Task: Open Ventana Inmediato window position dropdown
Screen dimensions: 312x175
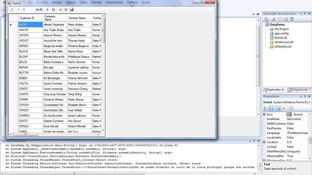Action: pyautogui.click(x=250, y=141)
